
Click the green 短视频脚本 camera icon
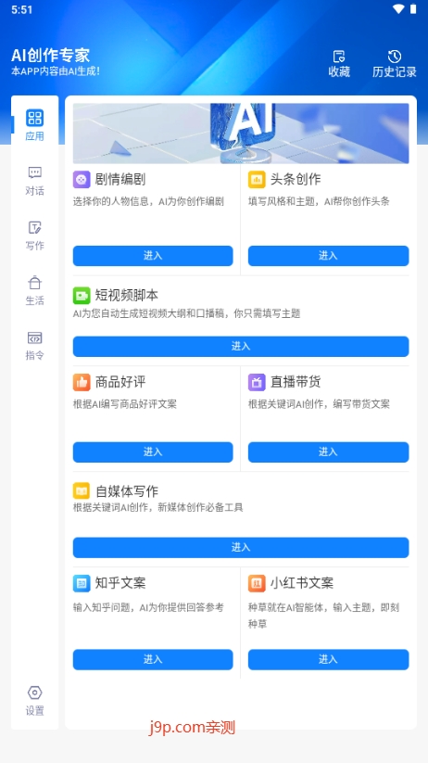pos(82,296)
